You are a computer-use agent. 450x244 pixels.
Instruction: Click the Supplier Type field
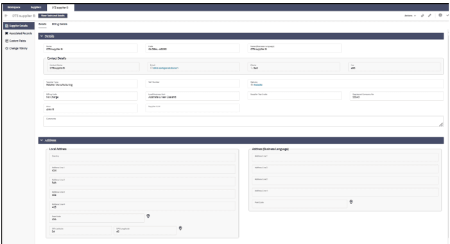[91, 84]
